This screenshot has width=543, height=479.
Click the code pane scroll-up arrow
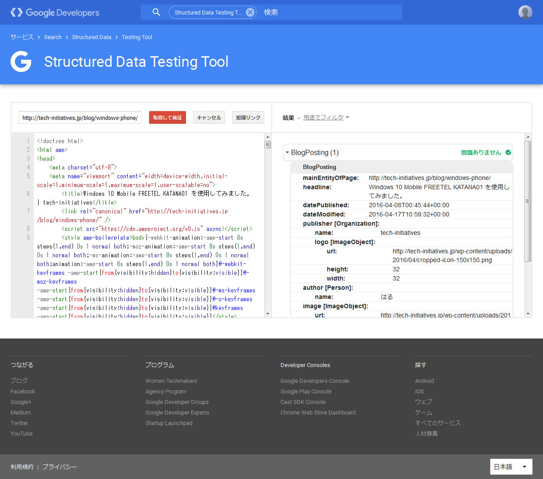(x=267, y=137)
